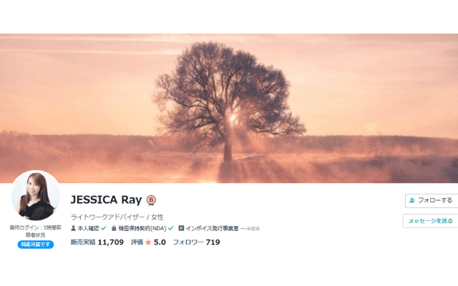458x286 pixels.
Task: Open the sunrise tree cover image
Action: (x=229, y=108)
